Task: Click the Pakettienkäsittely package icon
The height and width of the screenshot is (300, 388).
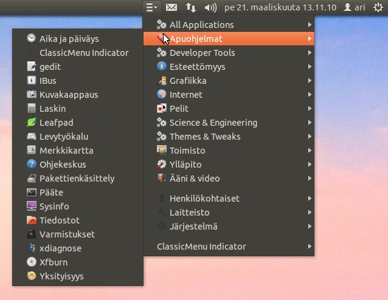Action: (x=32, y=178)
